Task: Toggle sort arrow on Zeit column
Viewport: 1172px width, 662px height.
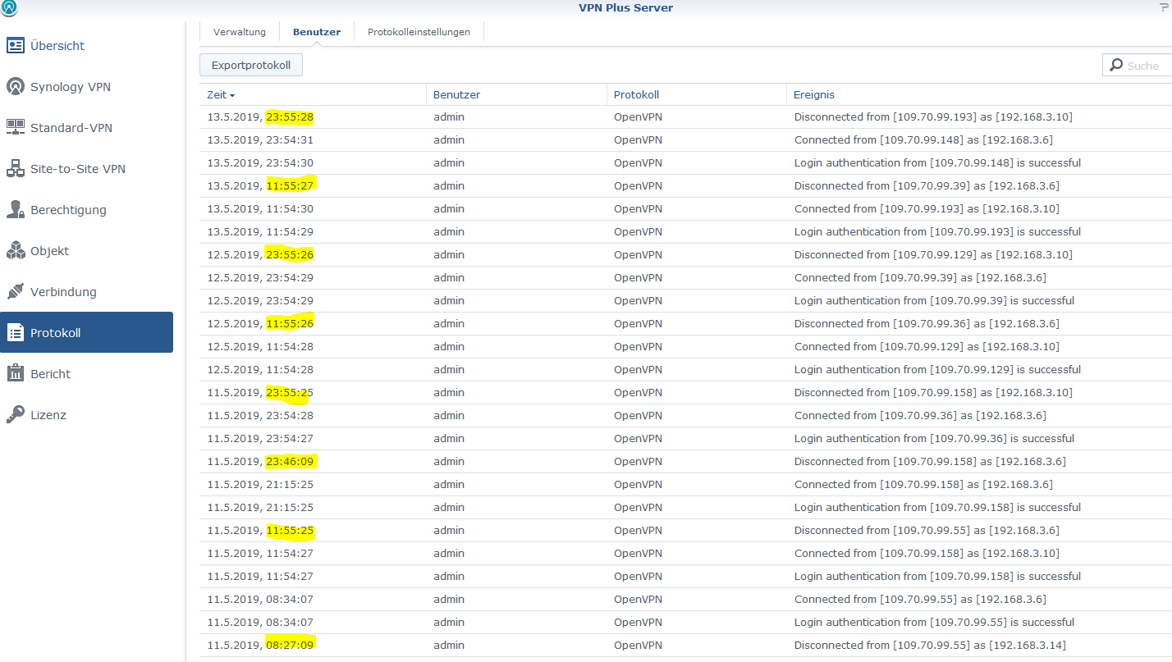Action: (232, 95)
